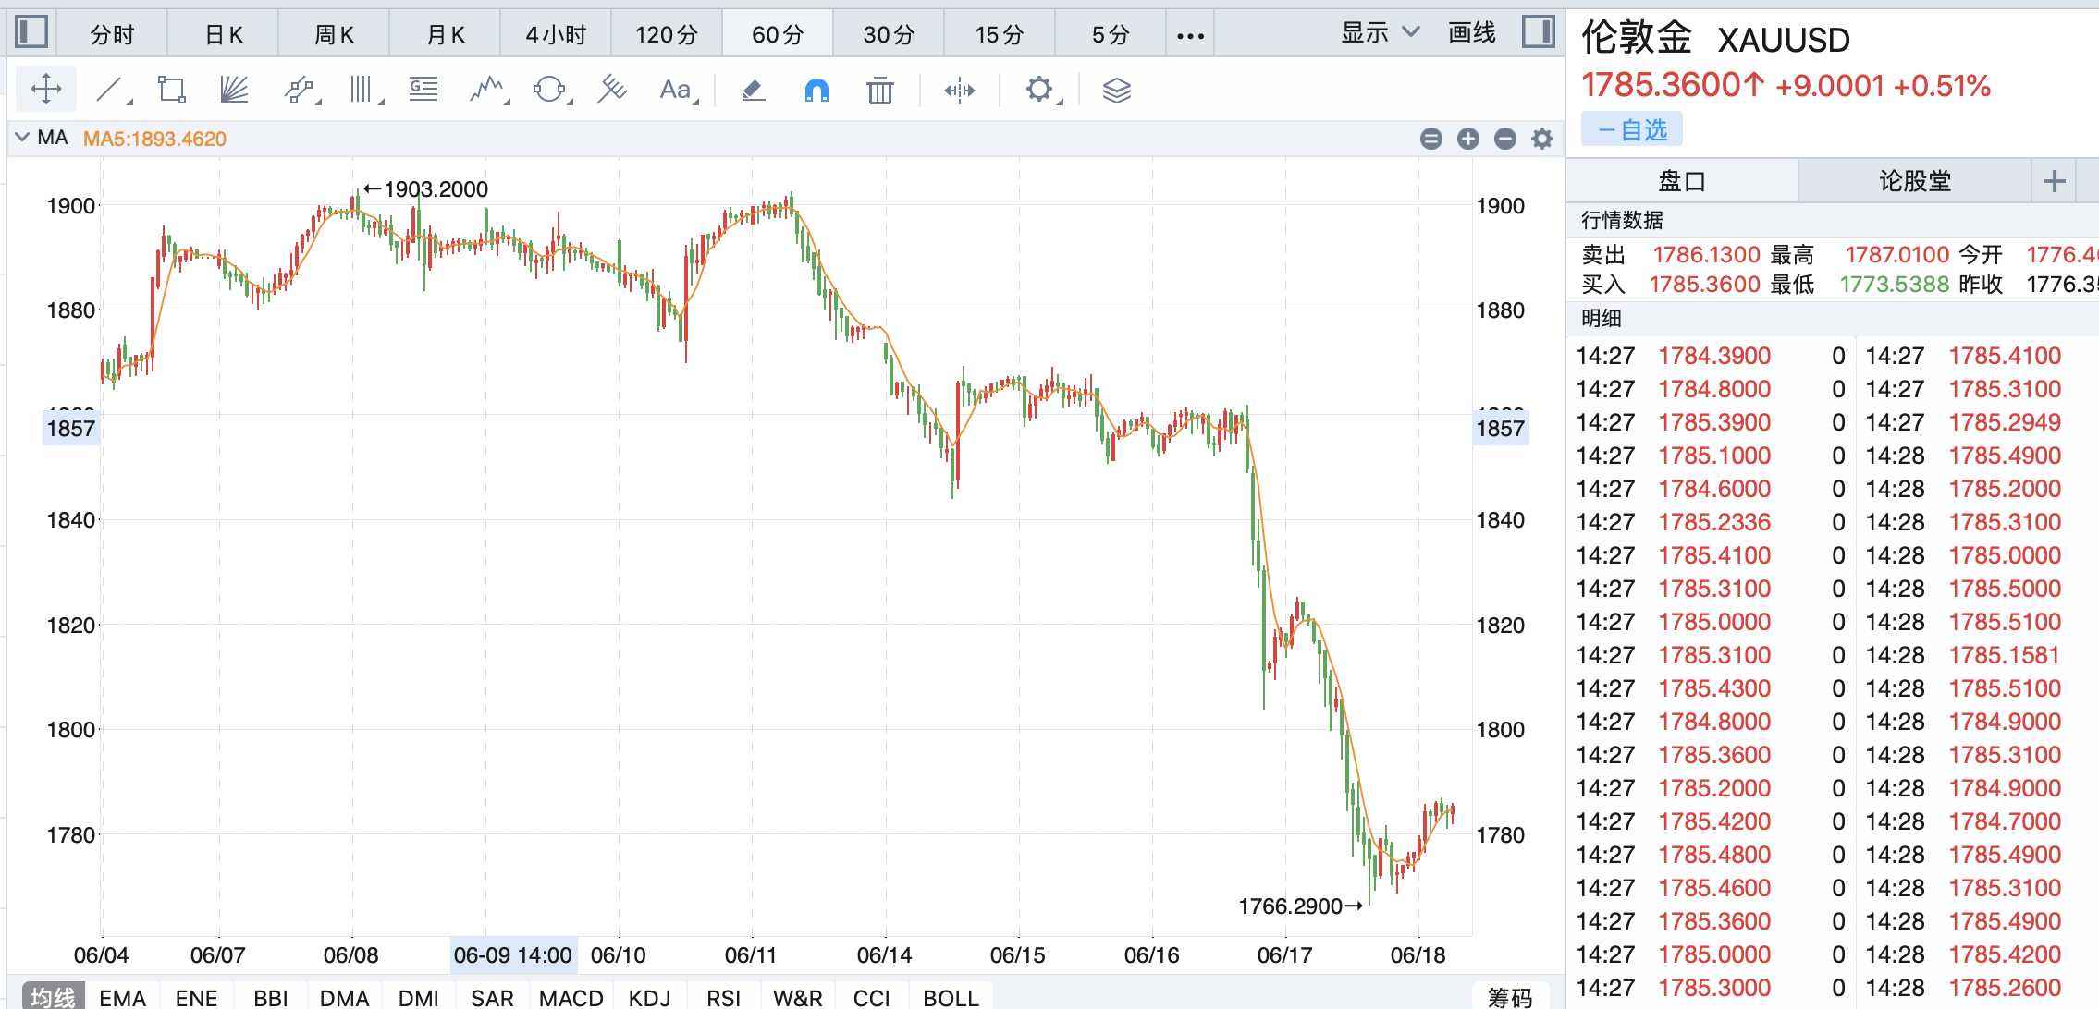Select the 60分 timeframe tab
This screenshot has height=1009, width=2099.
point(778,34)
